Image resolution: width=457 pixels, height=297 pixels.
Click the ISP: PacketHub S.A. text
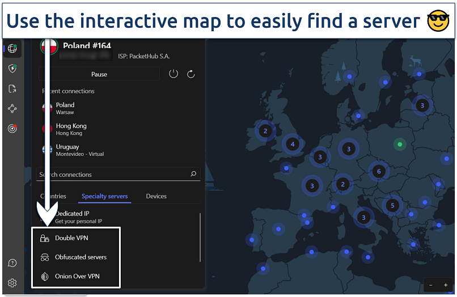tap(143, 56)
